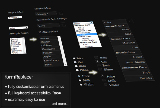Select Tomato in the dark styled list

[52, 53]
